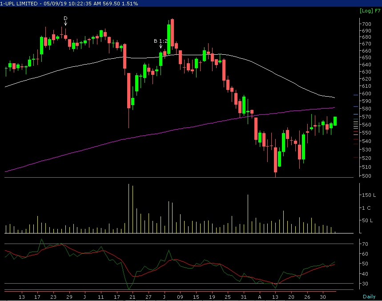The height and width of the screenshot is (301, 382).
Task: Click the D marker above the candles
Action: (x=65, y=19)
